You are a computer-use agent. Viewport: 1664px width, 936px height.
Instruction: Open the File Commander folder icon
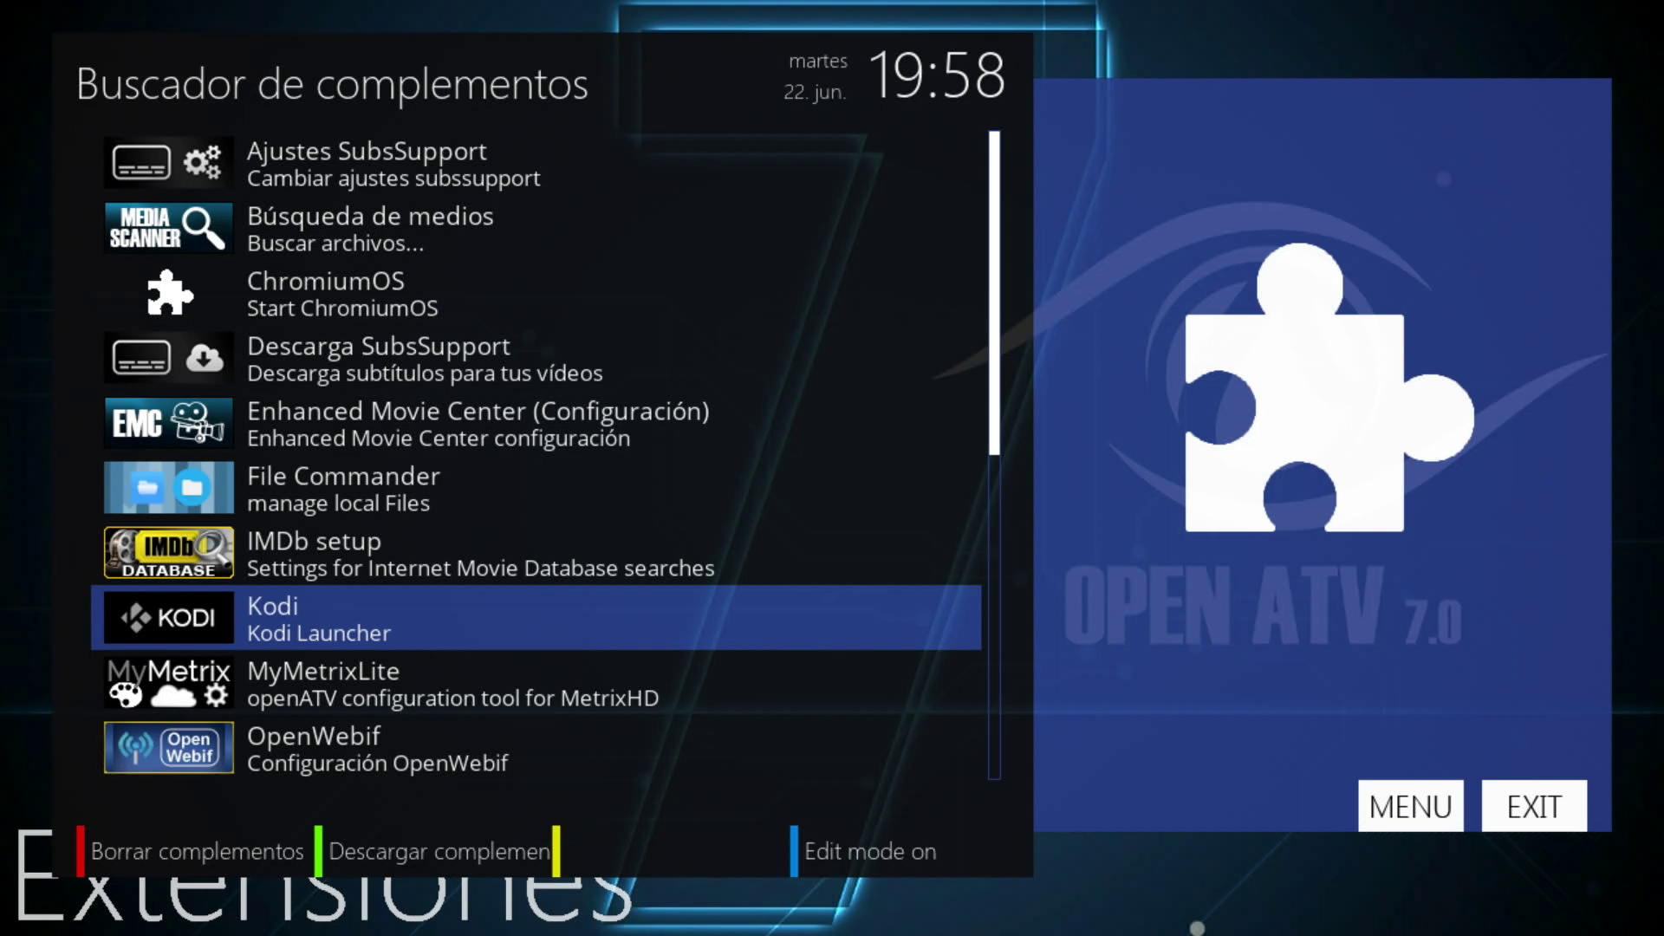tap(168, 488)
